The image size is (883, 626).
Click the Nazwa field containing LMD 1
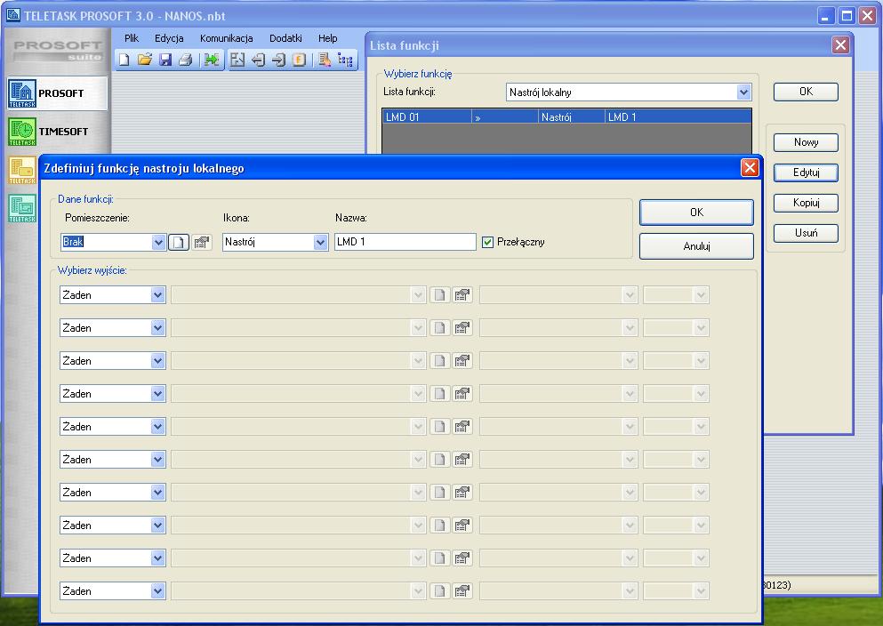(405, 242)
